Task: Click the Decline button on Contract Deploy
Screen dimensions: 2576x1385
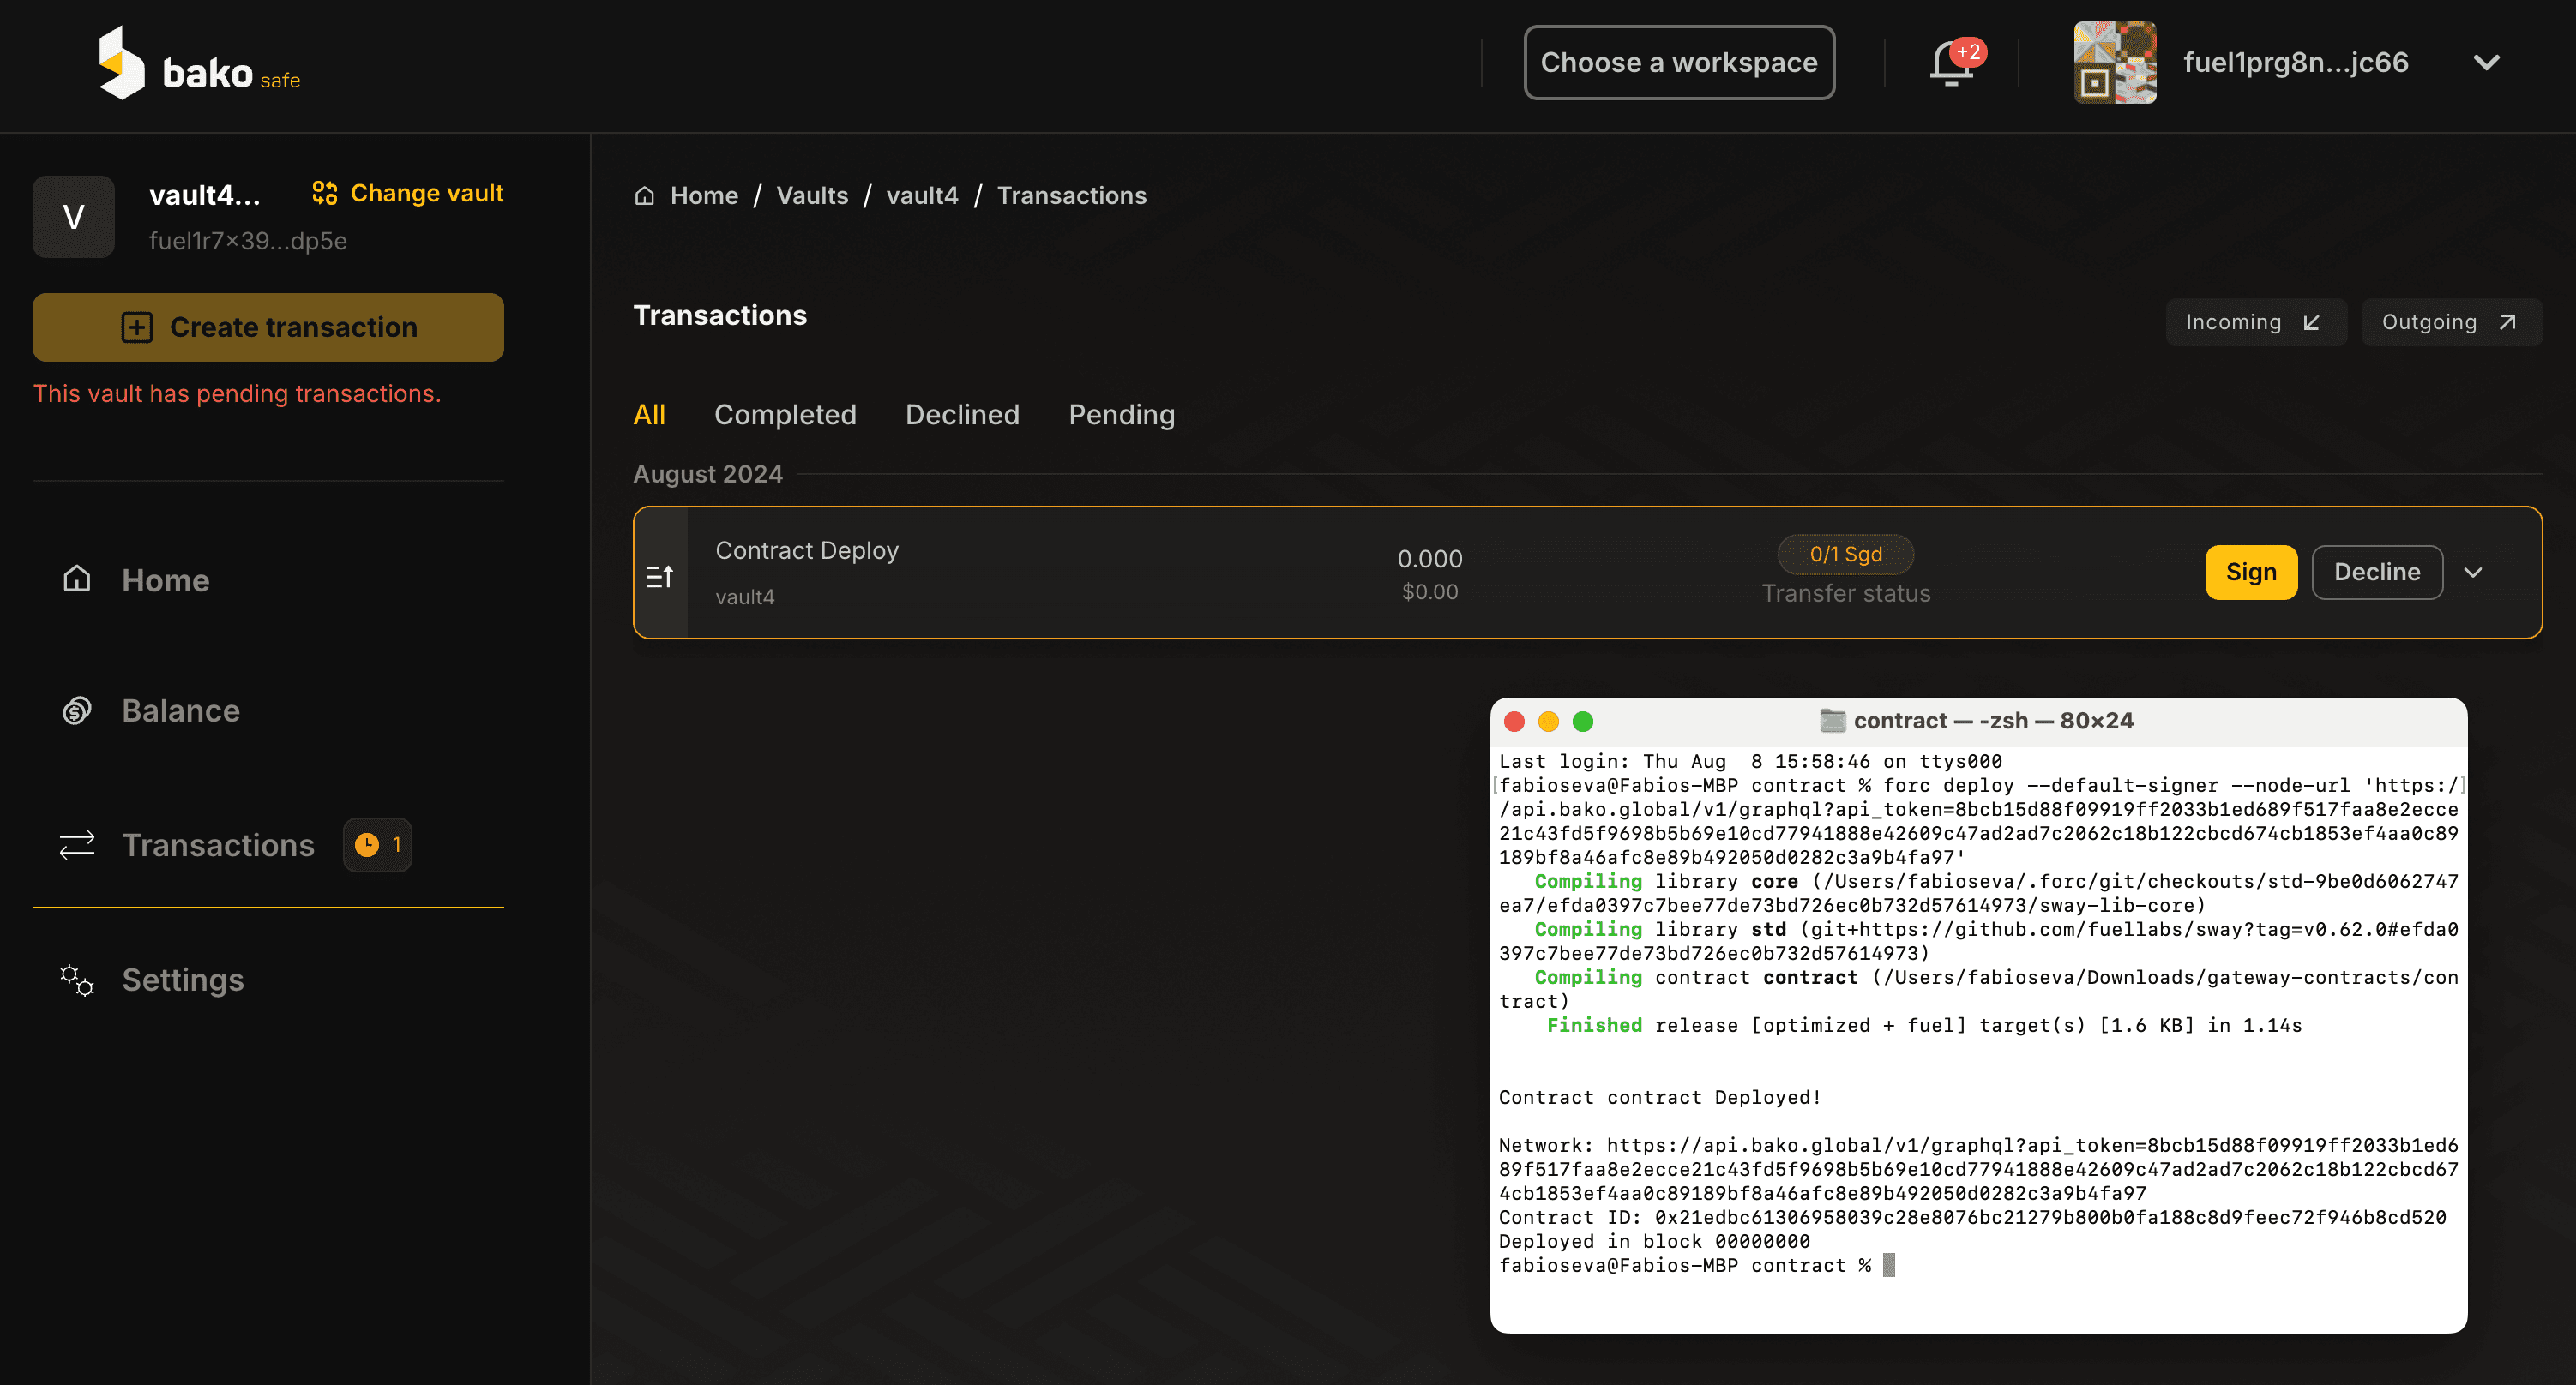Action: coord(2378,572)
